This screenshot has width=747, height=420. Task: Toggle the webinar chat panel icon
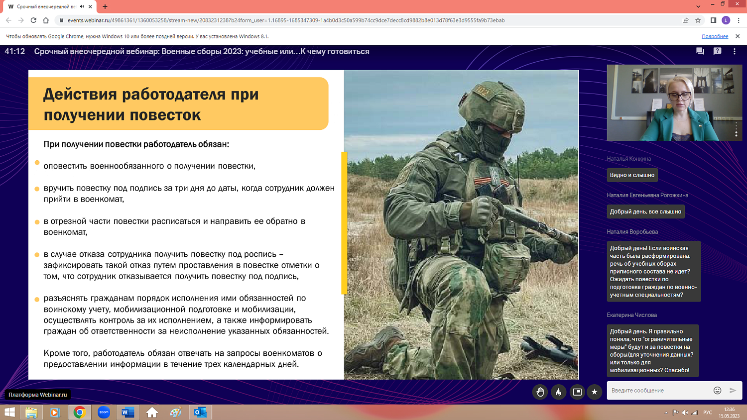[x=700, y=51]
